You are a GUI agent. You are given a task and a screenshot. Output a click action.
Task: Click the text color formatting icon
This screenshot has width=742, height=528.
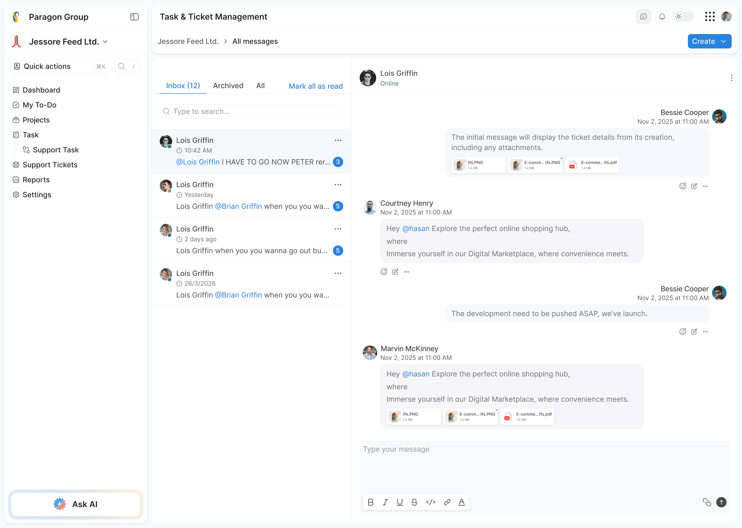click(x=461, y=502)
